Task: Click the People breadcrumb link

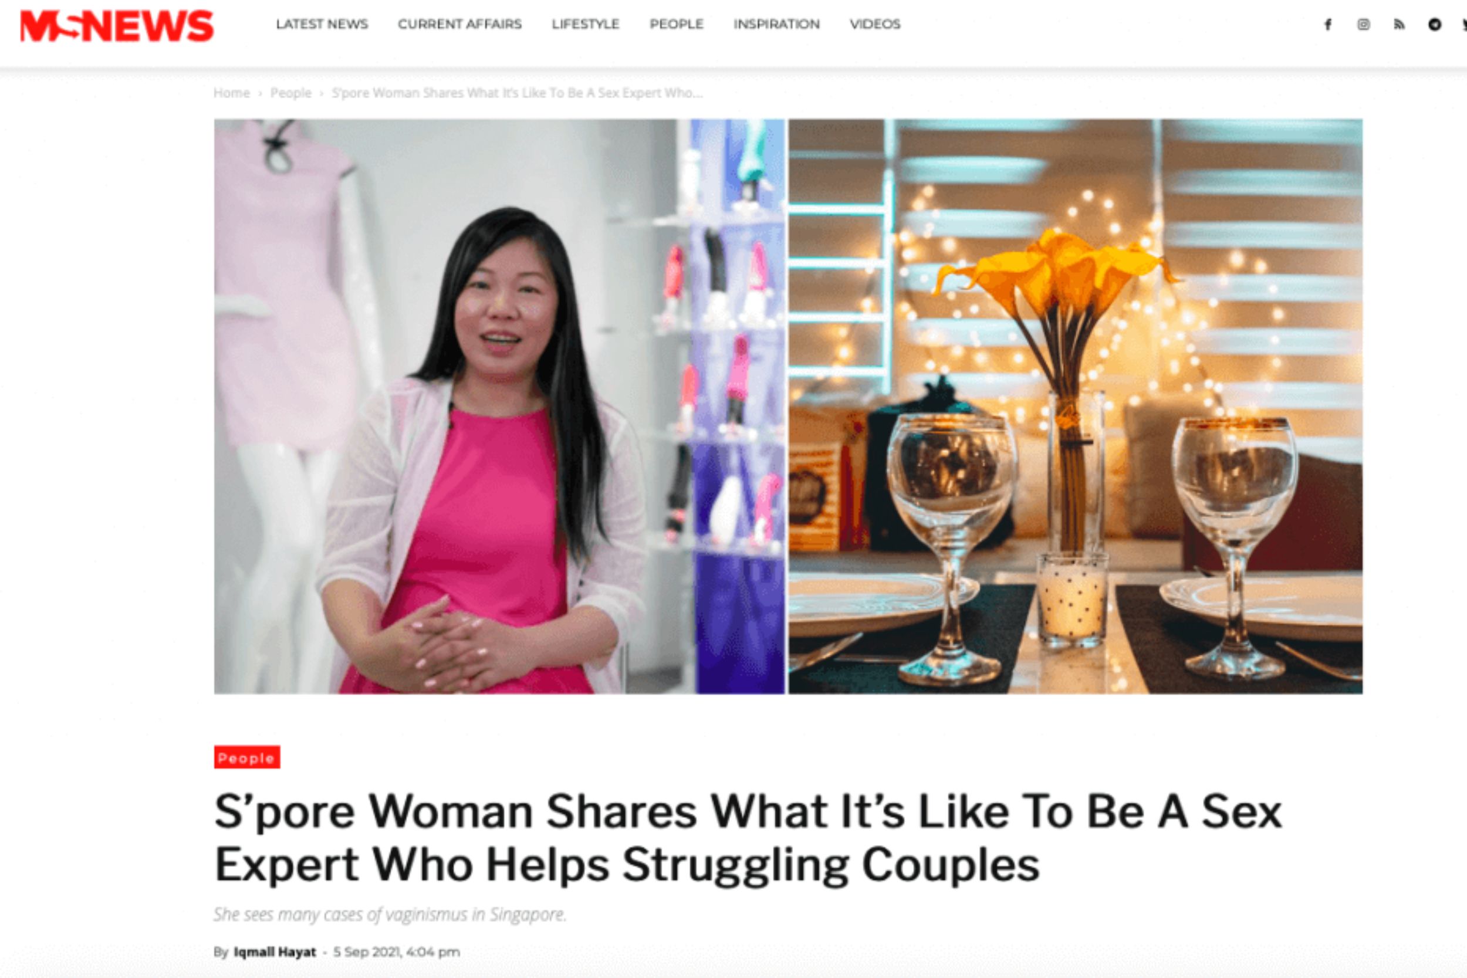Action: pyautogui.click(x=290, y=93)
